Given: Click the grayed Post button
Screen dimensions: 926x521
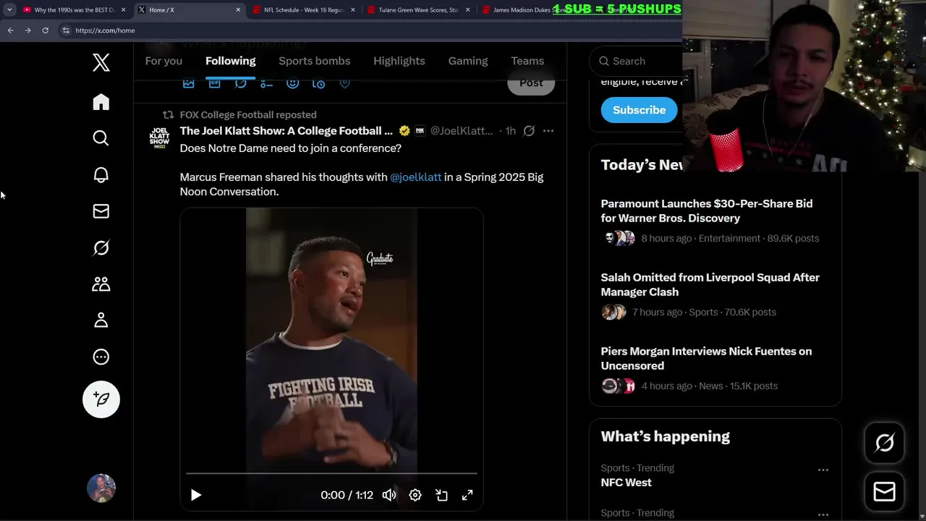Looking at the screenshot, I should 531,82.
